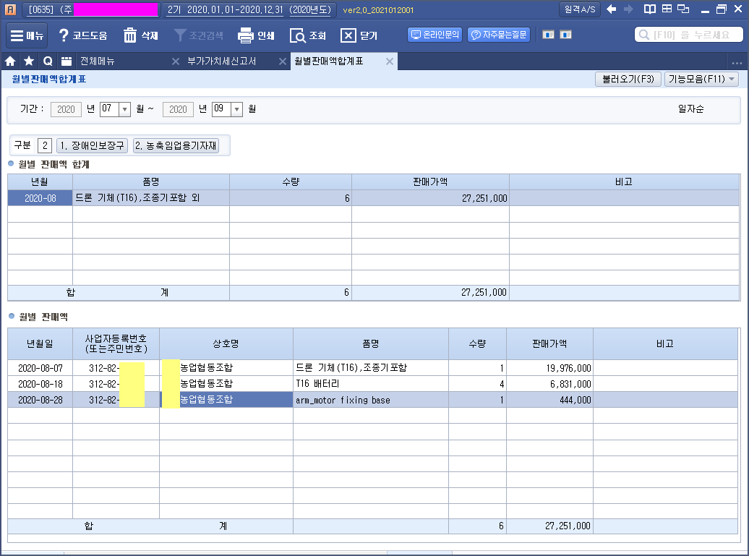Click 원격A/S remote support button
The width and height of the screenshot is (749, 556).
coord(579,9)
